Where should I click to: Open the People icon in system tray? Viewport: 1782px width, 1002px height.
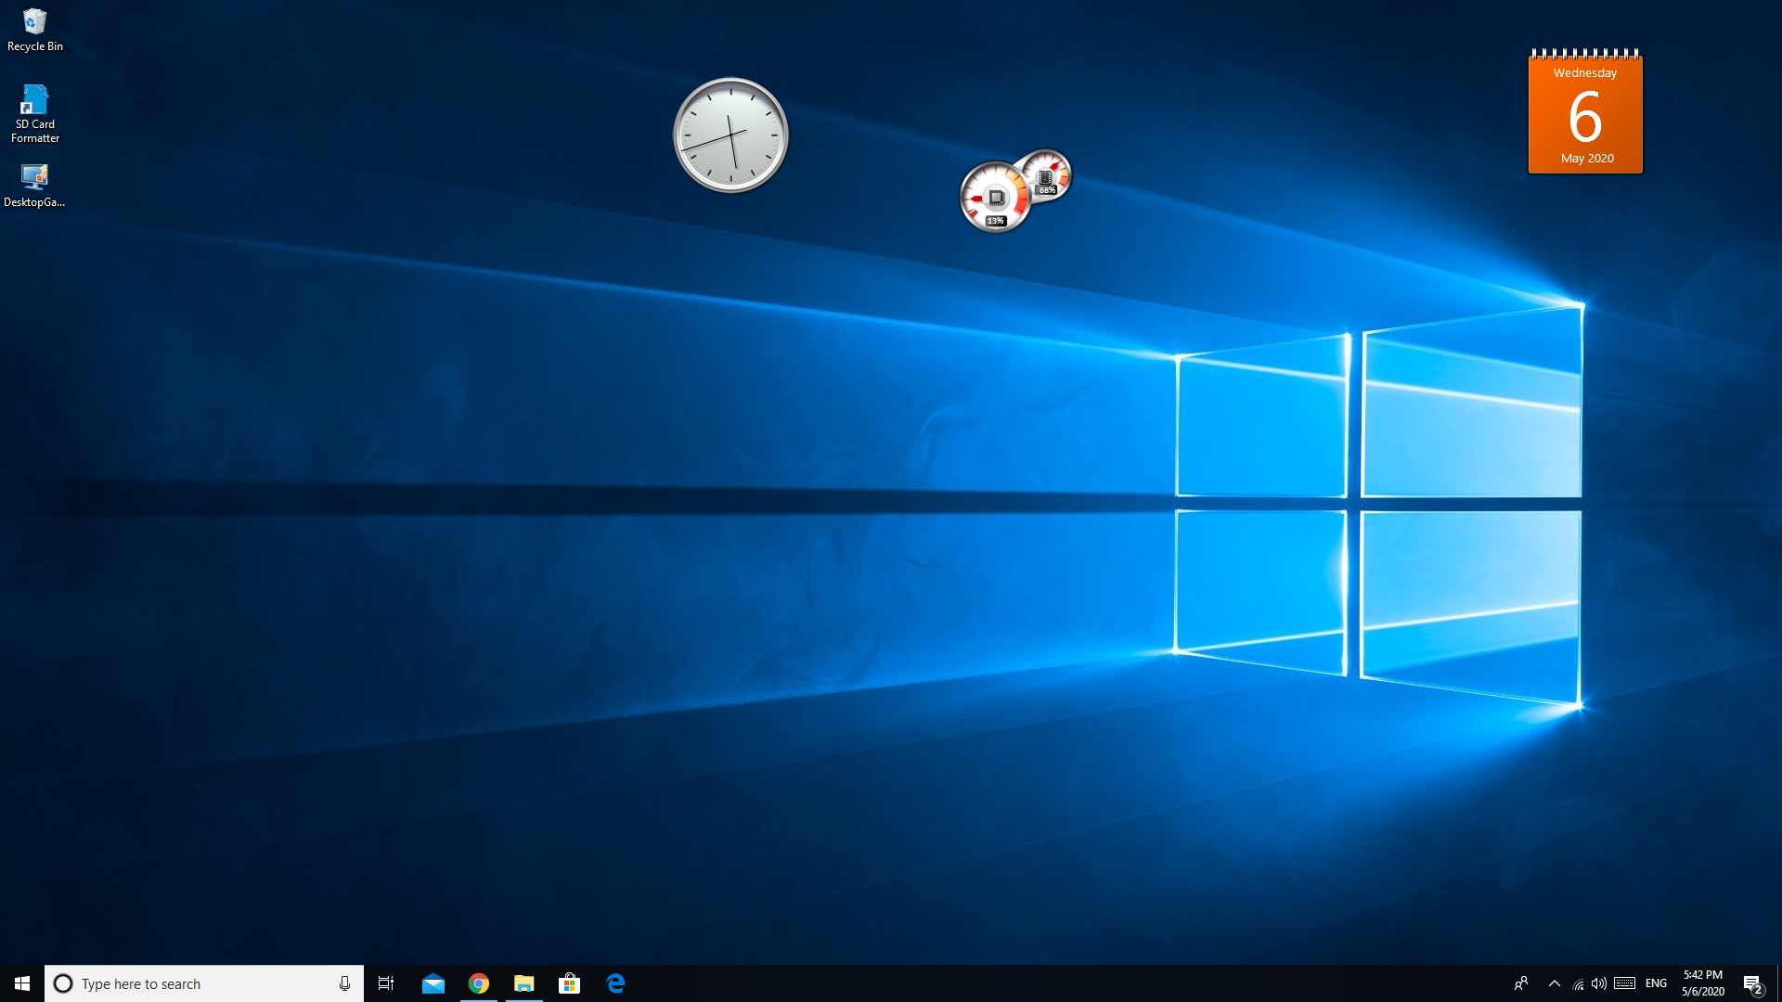point(1521,983)
